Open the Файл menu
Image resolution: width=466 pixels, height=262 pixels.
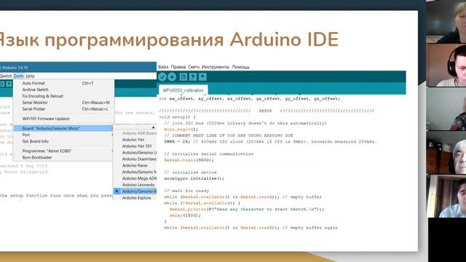163,67
